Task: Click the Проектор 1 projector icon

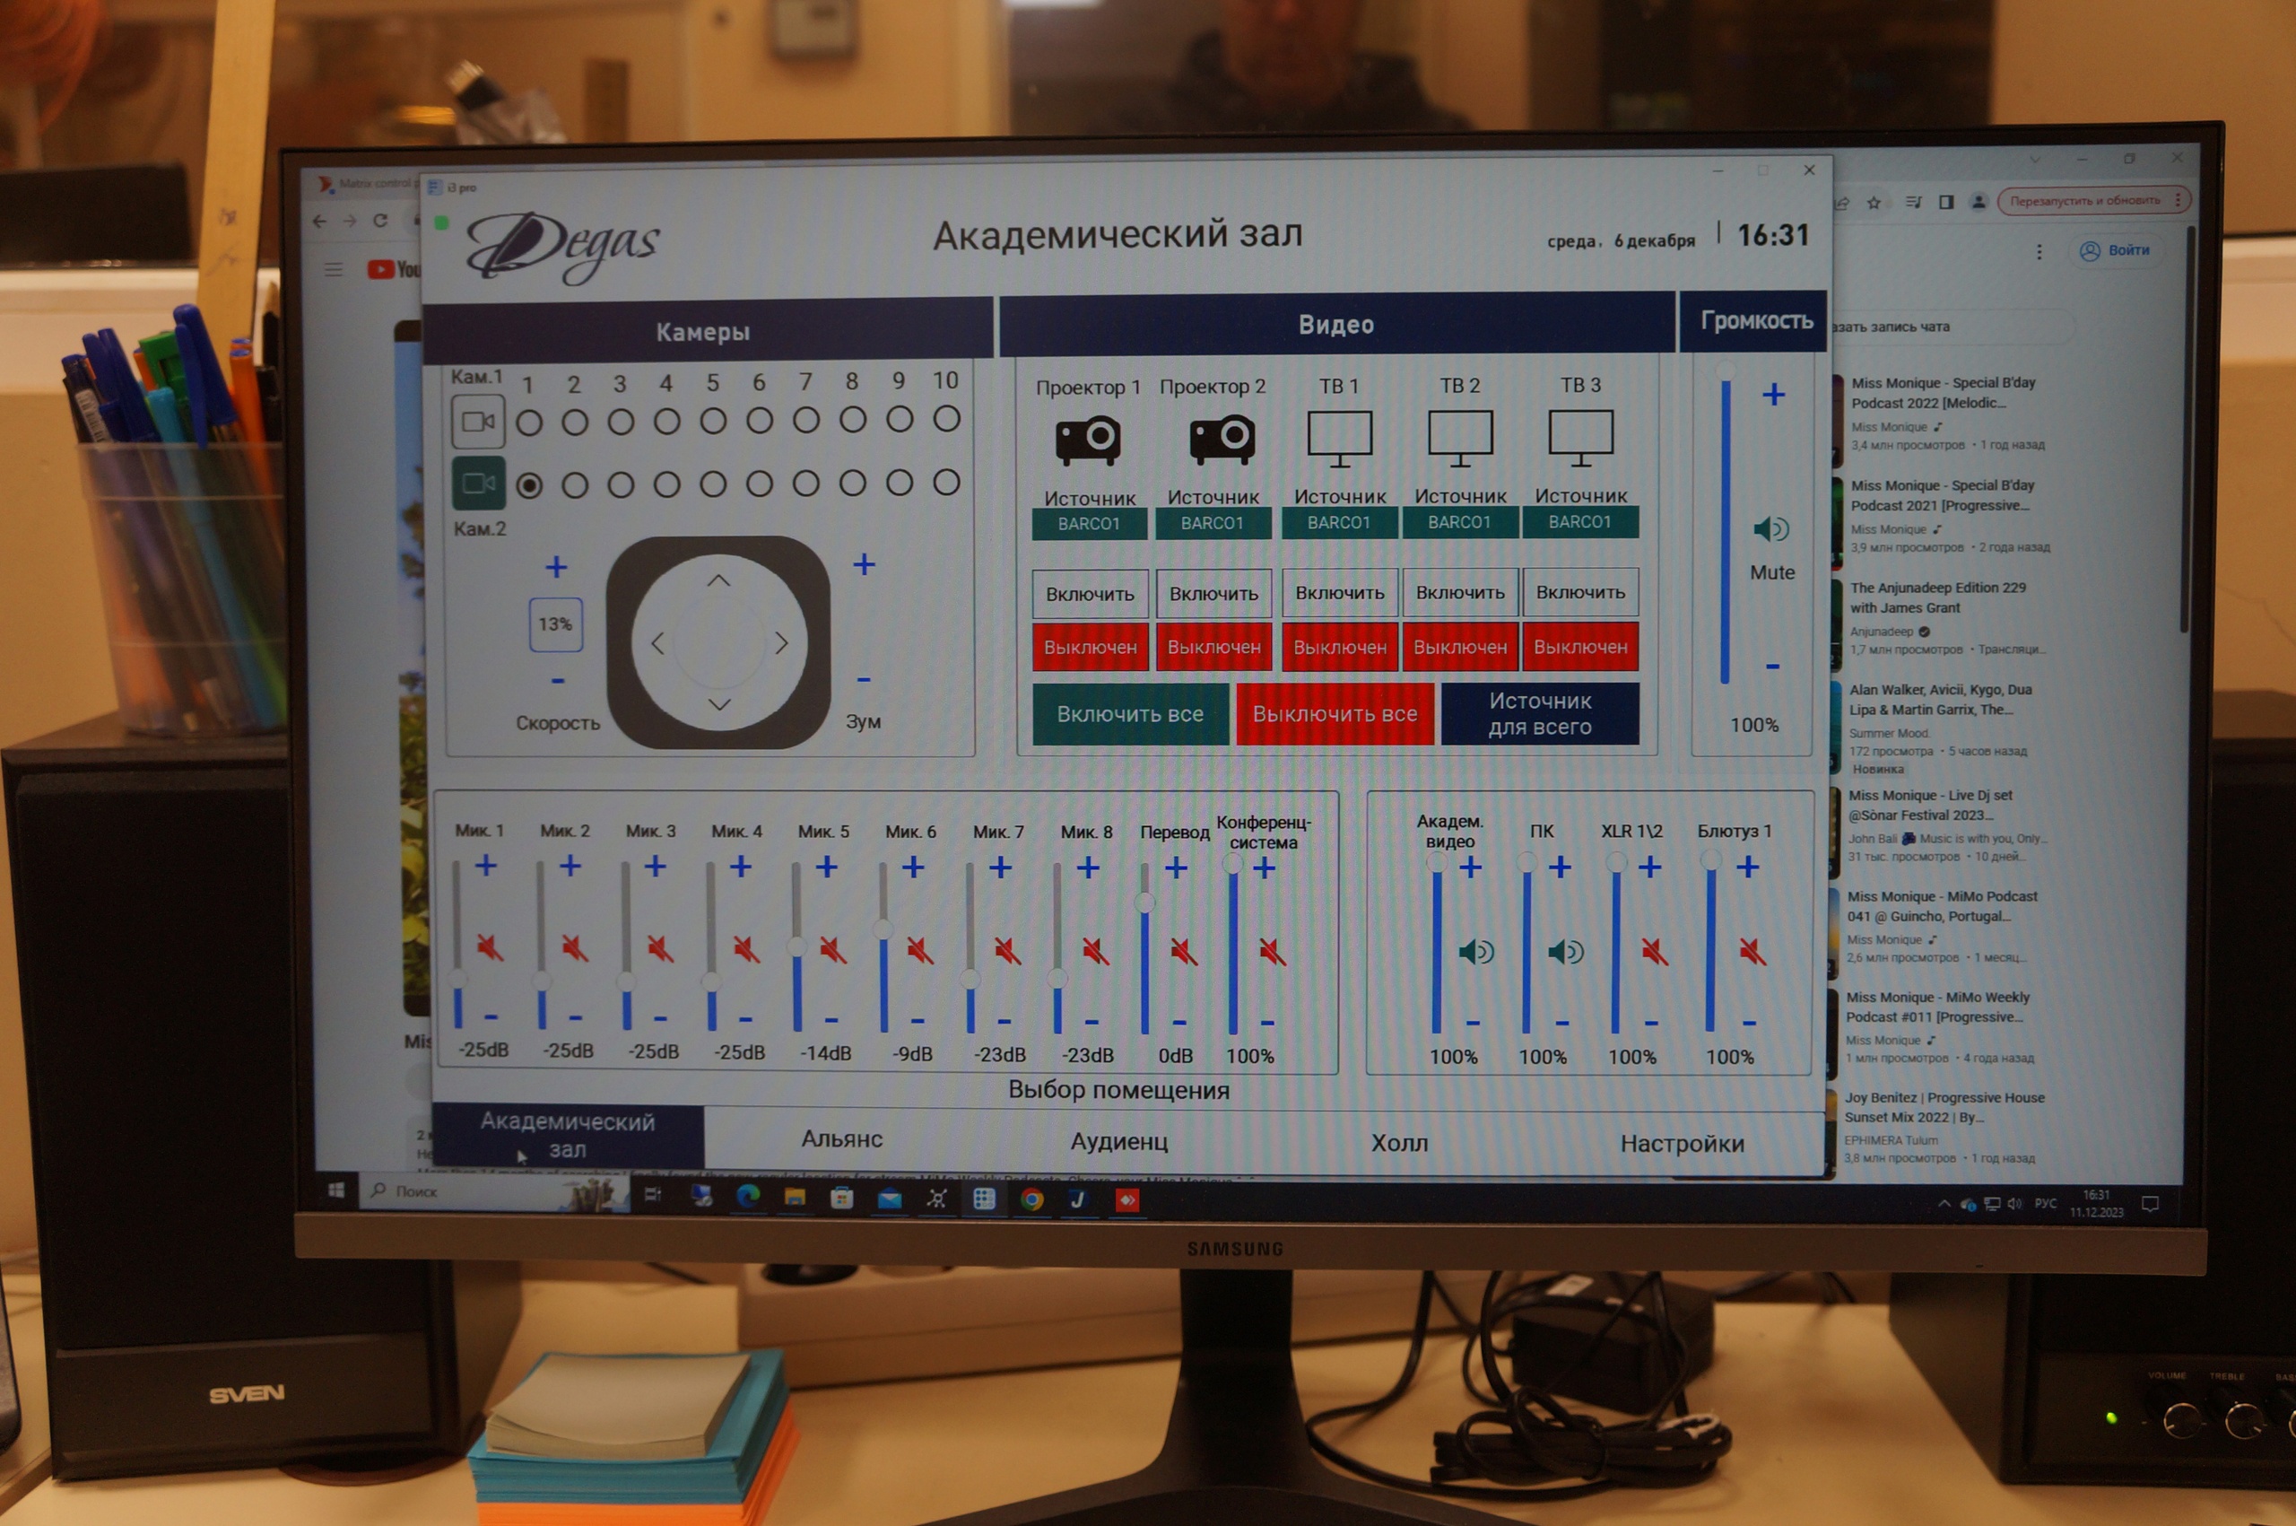Action: (1088, 439)
